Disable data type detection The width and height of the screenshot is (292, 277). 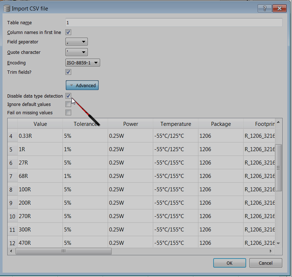click(68, 96)
